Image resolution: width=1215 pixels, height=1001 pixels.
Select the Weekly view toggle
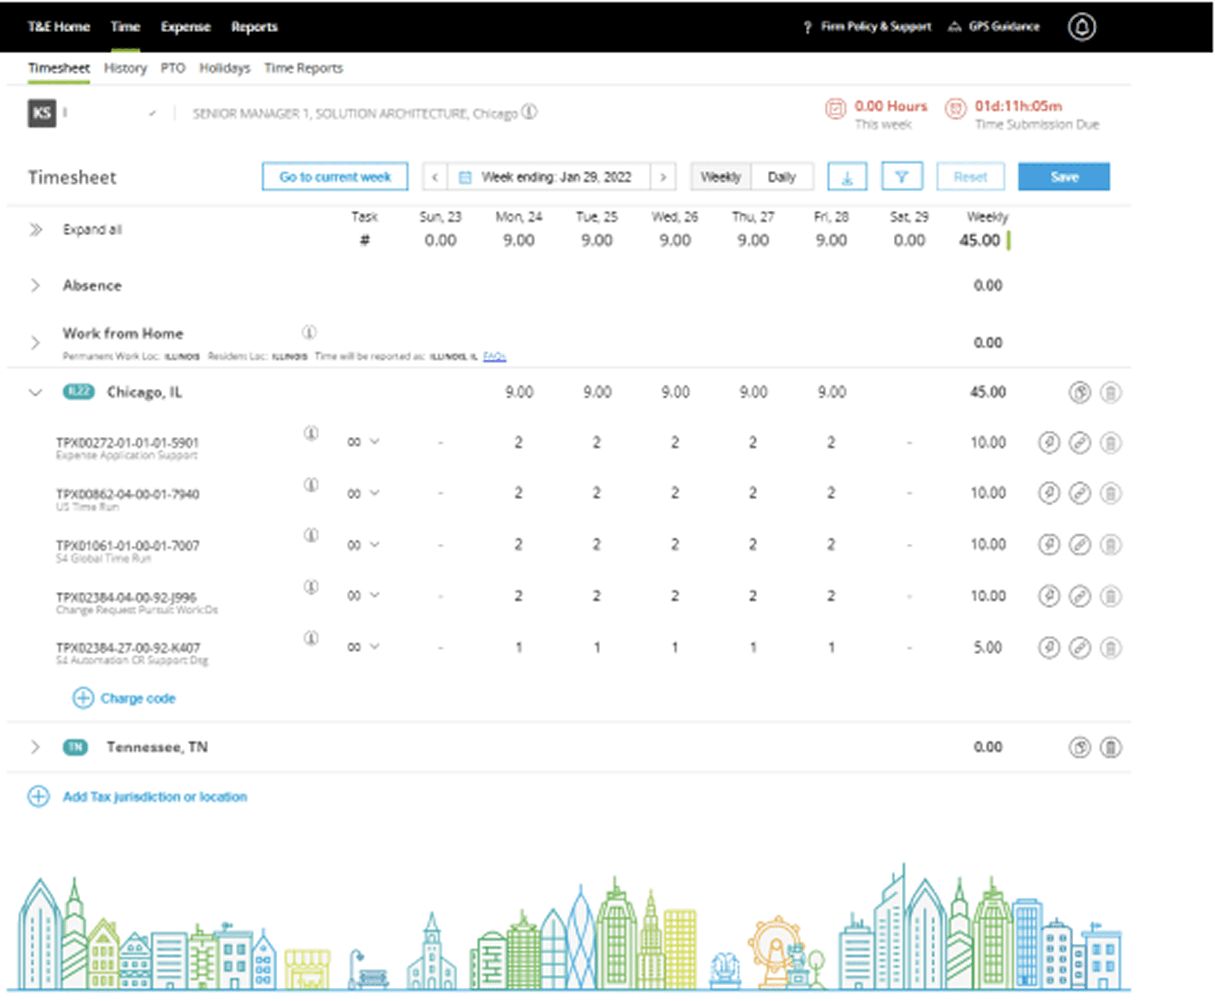point(720,177)
